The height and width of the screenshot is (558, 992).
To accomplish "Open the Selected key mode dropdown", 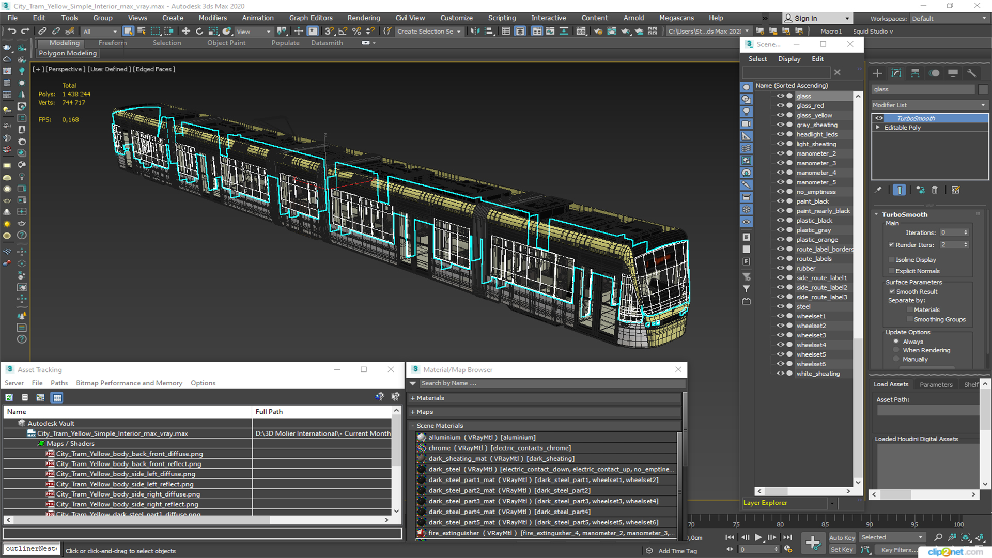I will 892,537.
